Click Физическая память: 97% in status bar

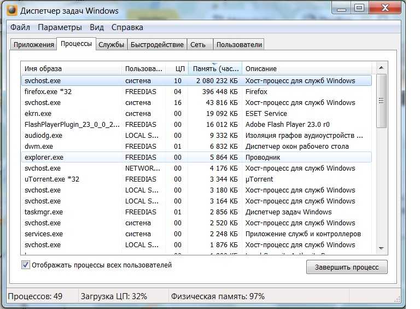218,296
